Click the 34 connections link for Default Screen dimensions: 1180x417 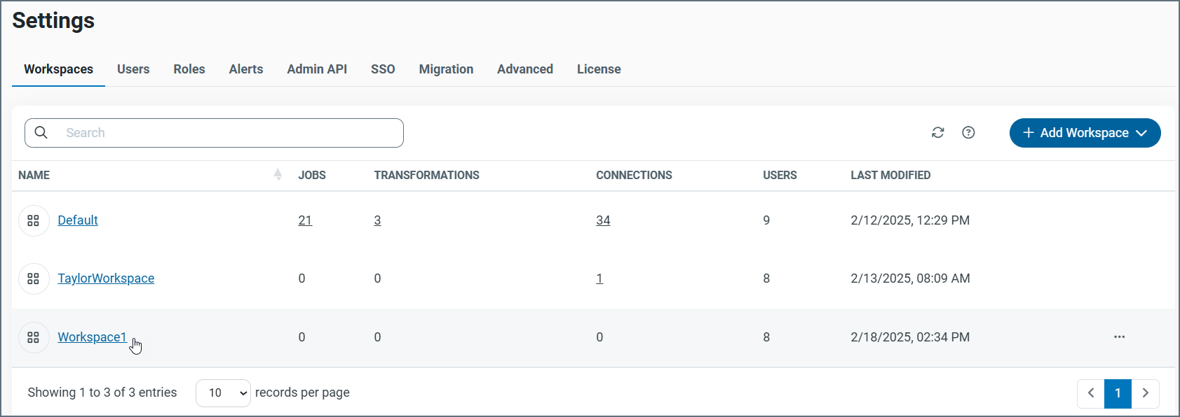point(603,220)
